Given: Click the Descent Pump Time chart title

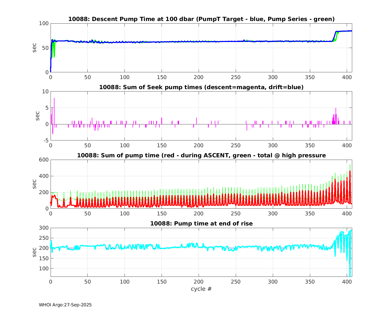Looking at the screenshot, I should coord(201,19).
